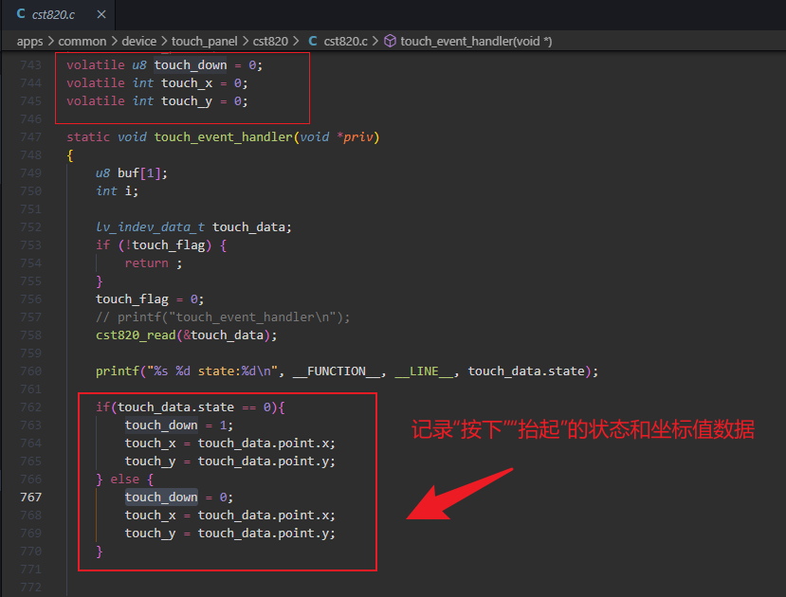The height and width of the screenshot is (597, 786).
Task: Open touch_event_handler symbol breadcrumb
Action: click(476, 41)
